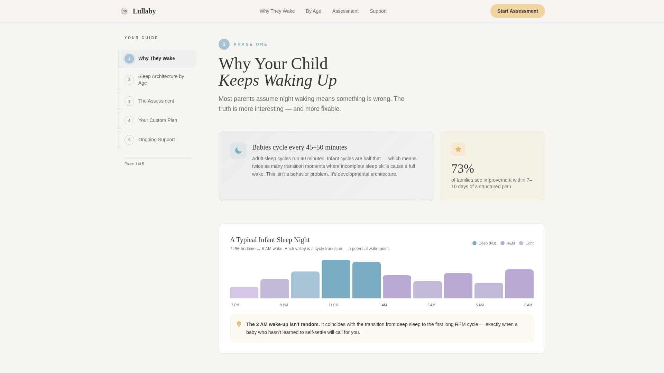Click the first chart bar at 7 PM

pyautogui.click(x=244, y=293)
